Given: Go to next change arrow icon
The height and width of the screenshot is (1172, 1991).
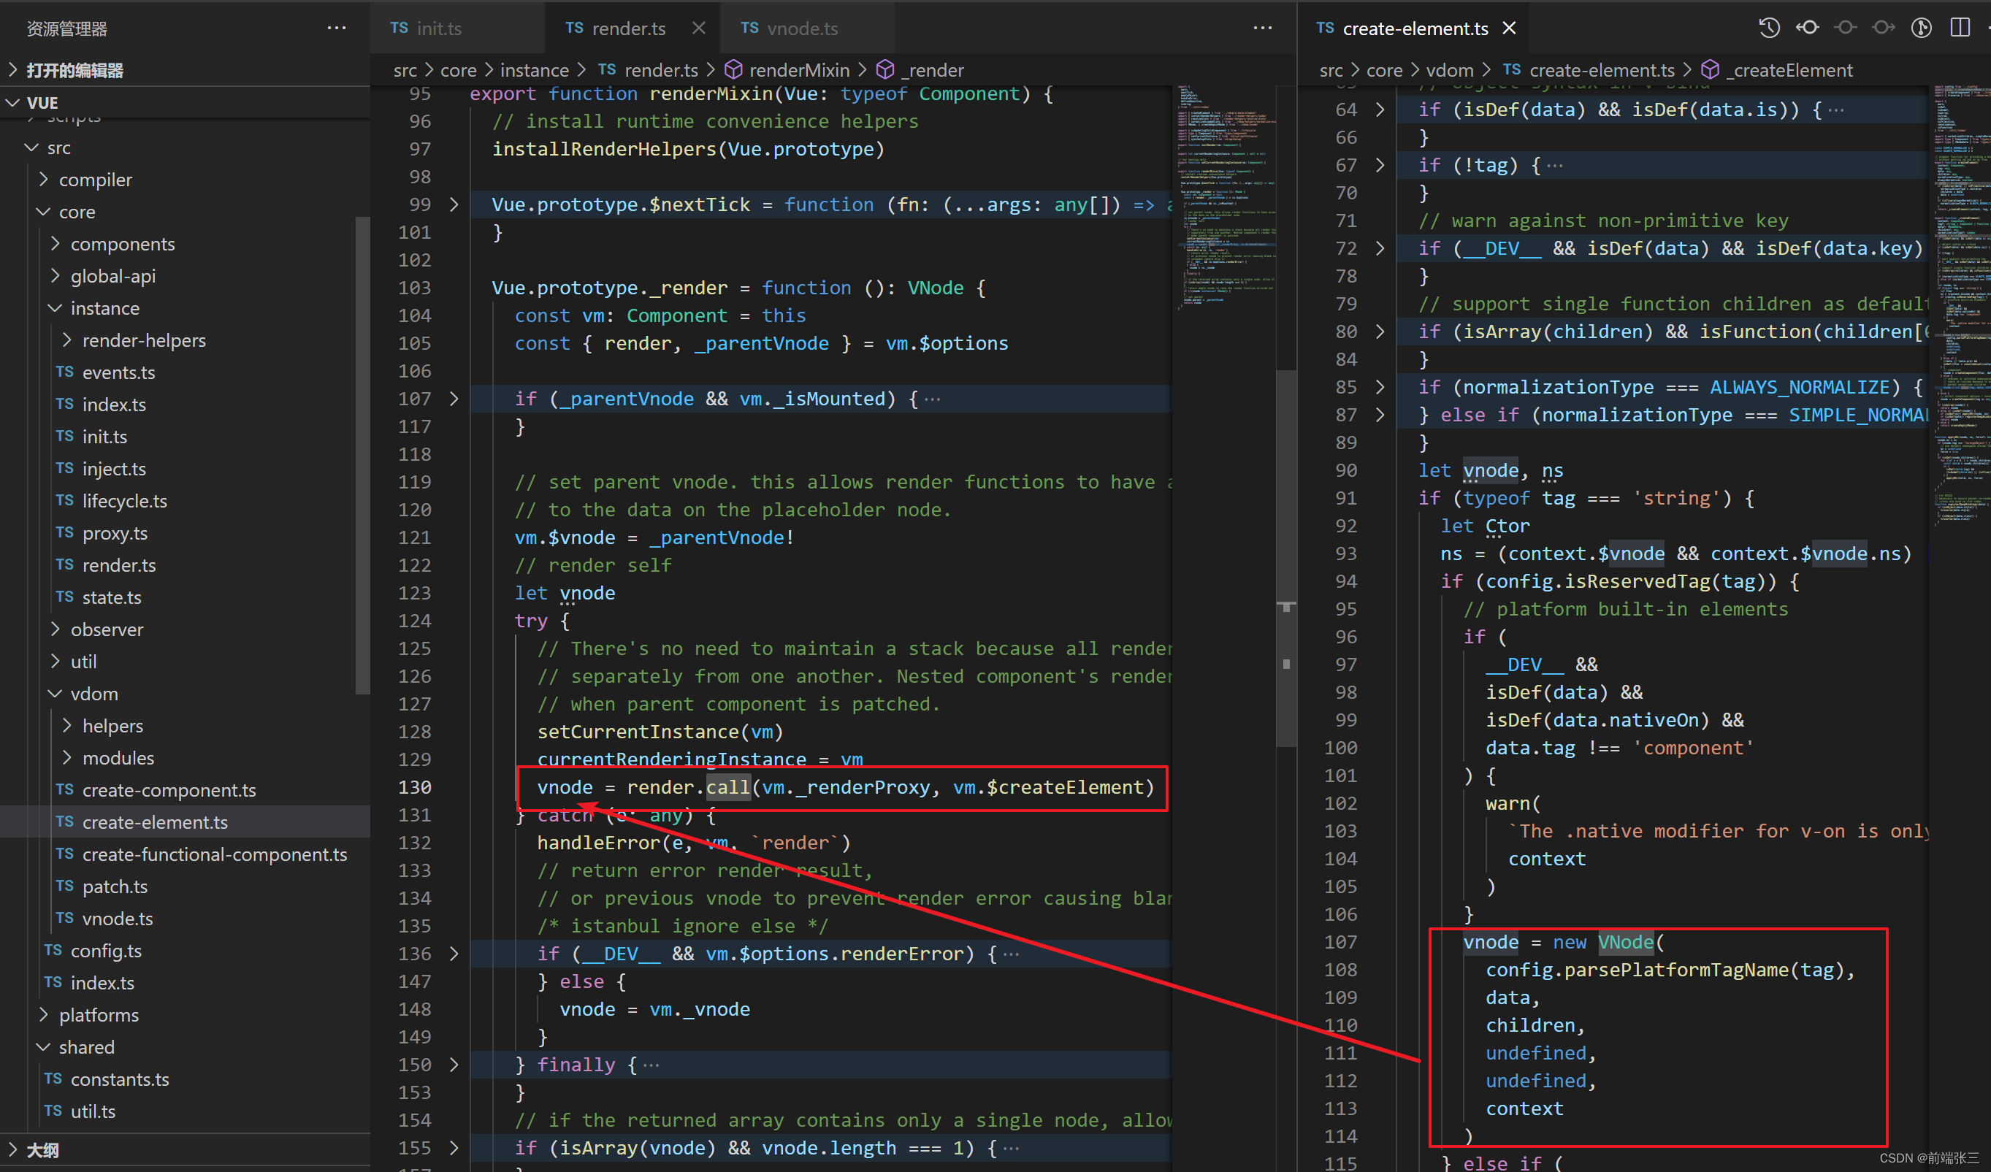Looking at the screenshot, I should (x=1884, y=28).
